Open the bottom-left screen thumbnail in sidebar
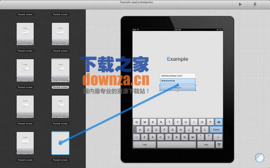 point(25,143)
